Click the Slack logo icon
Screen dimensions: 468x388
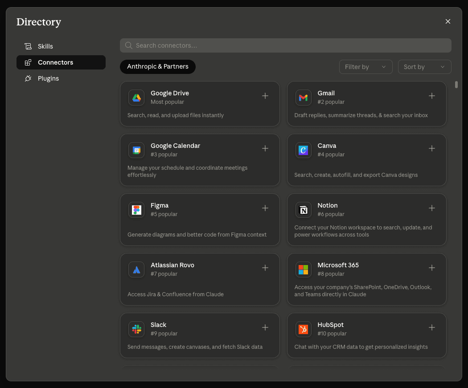pos(136,329)
